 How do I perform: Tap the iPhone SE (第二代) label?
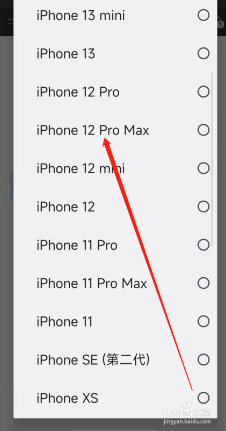click(x=93, y=360)
